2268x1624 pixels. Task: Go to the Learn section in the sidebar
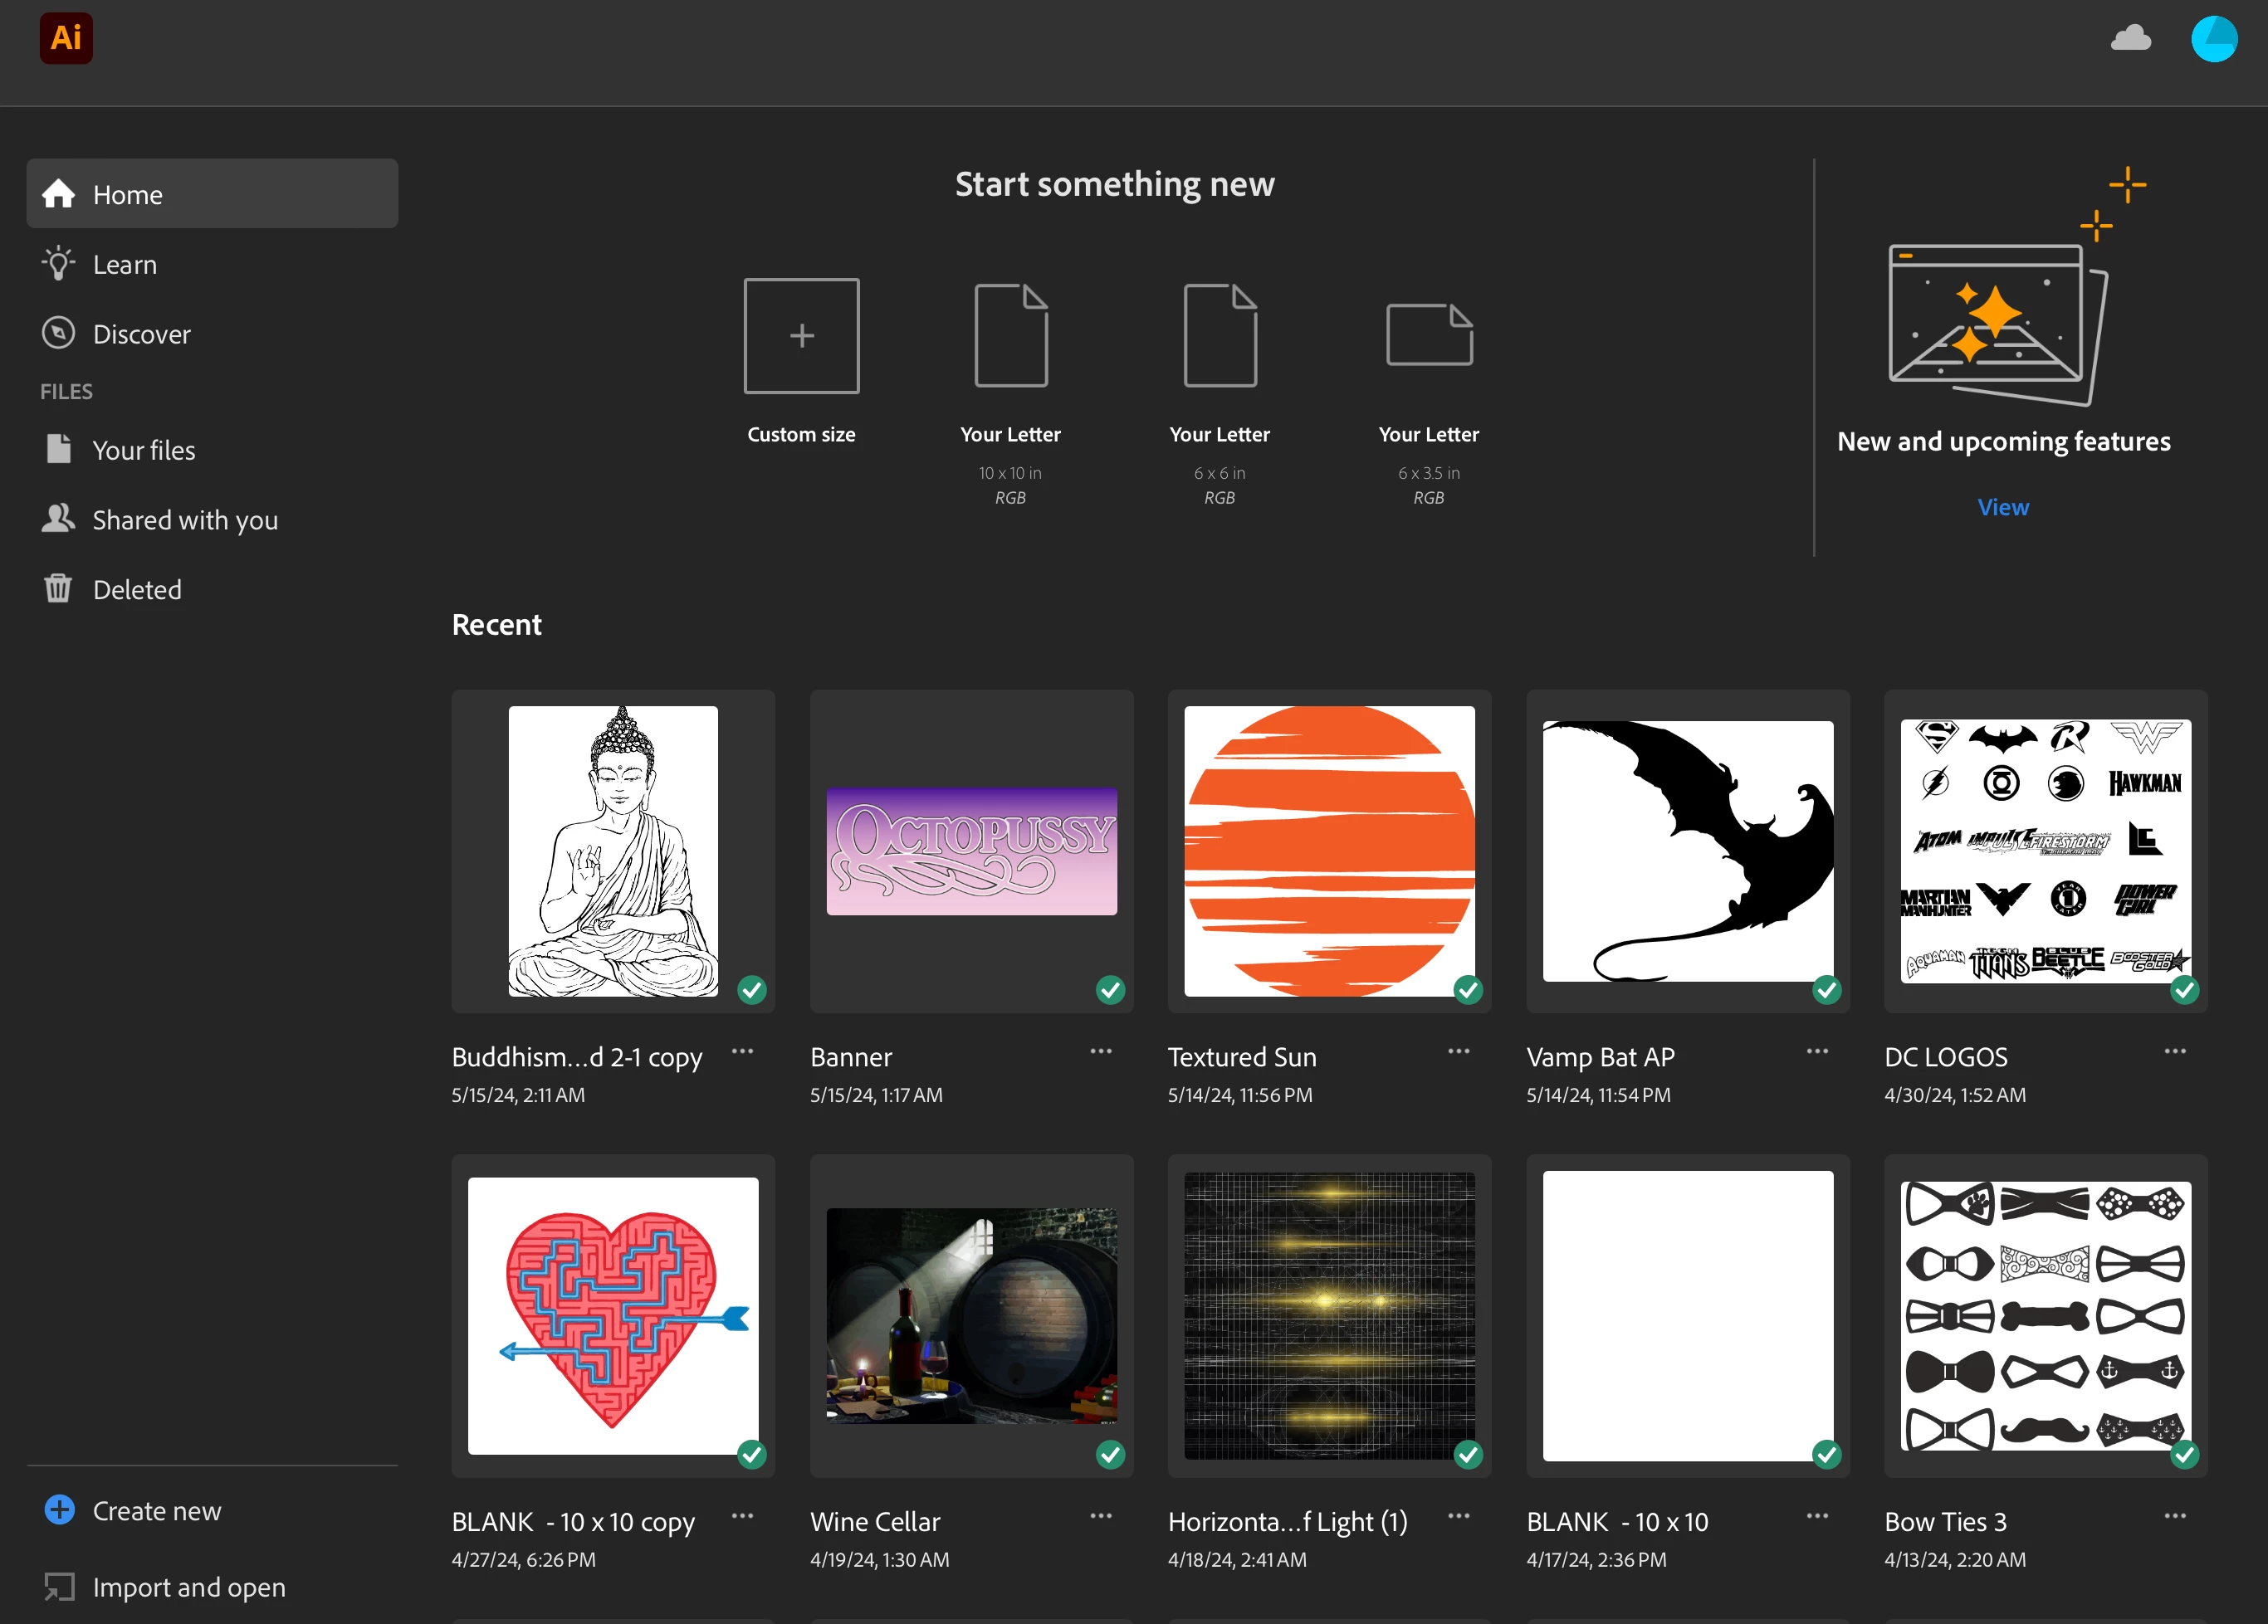(x=124, y=265)
